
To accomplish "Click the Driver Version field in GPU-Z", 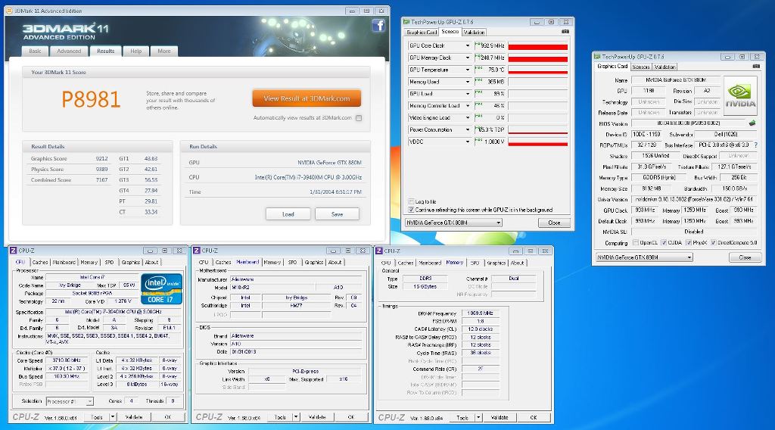I will (x=693, y=199).
